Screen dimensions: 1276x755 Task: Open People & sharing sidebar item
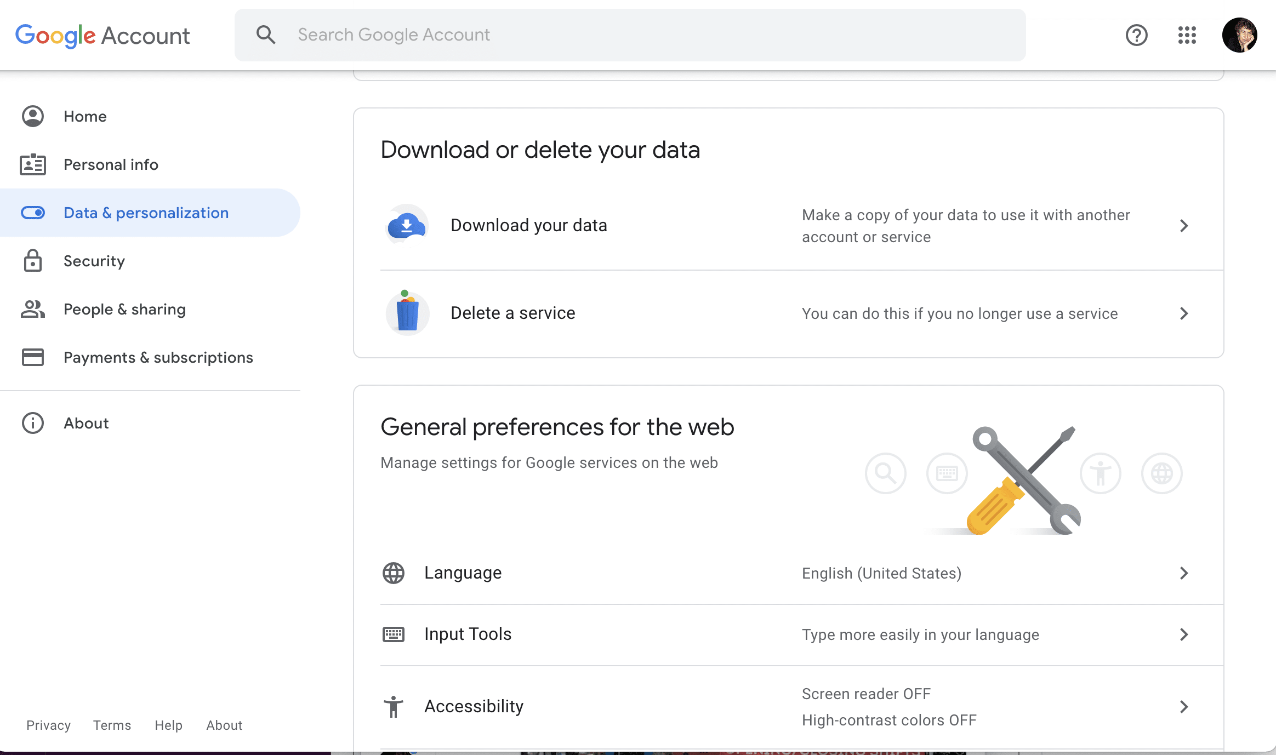(x=124, y=309)
